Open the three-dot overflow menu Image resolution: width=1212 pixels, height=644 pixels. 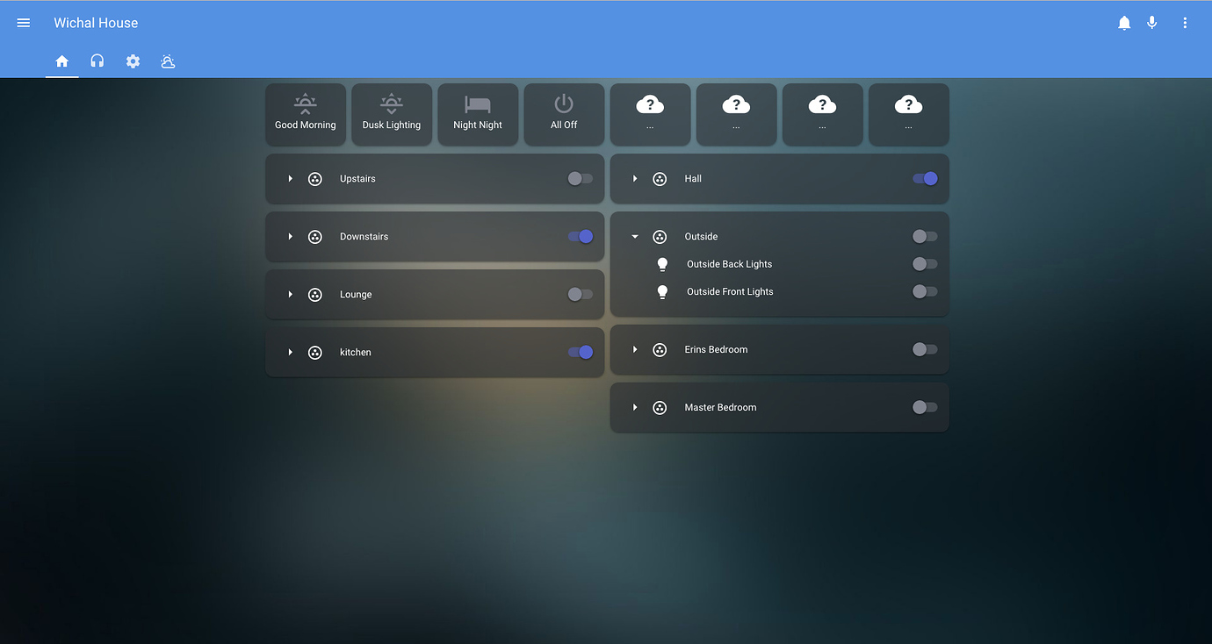click(x=1184, y=22)
